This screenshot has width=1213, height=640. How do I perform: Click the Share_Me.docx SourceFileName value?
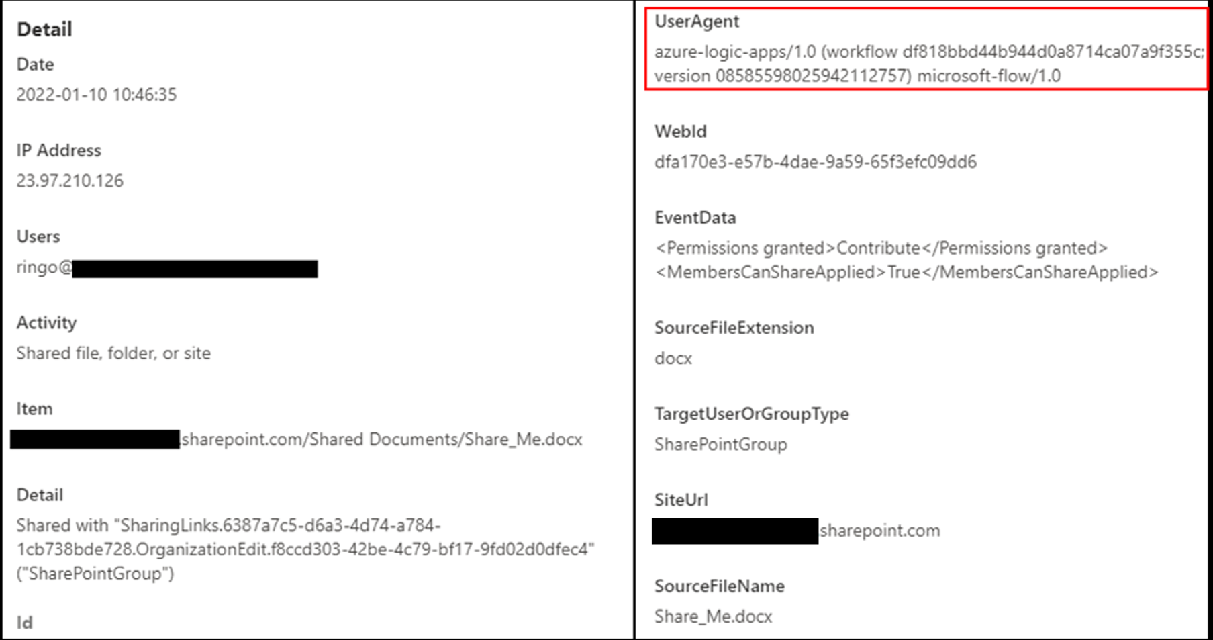(x=713, y=616)
